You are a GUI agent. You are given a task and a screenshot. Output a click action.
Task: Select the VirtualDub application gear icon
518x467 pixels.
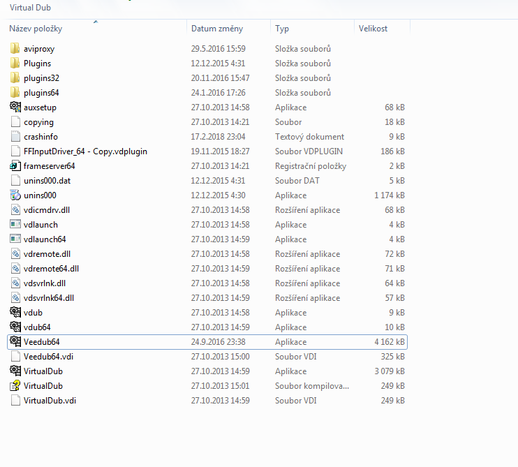click(15, 371)
